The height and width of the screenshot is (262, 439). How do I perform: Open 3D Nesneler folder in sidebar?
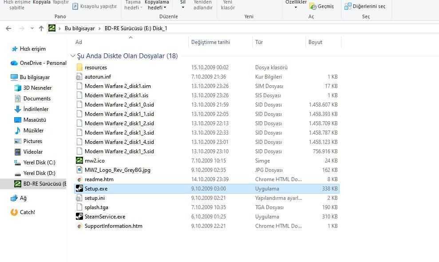click(37, 88)
